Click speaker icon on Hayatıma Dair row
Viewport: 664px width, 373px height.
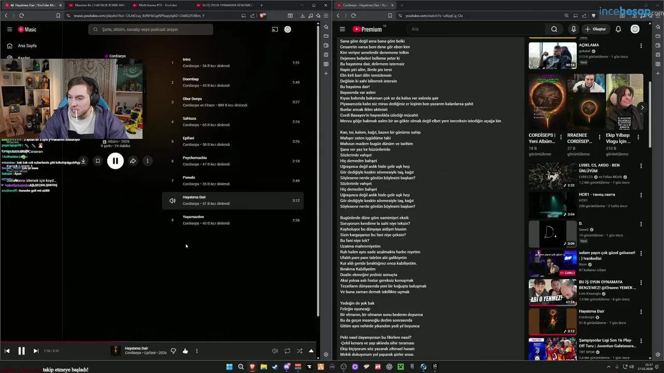coord(172,200)
